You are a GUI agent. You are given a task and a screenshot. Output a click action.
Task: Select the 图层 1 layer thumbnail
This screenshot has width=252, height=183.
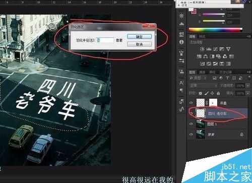[x=201, y=124]
